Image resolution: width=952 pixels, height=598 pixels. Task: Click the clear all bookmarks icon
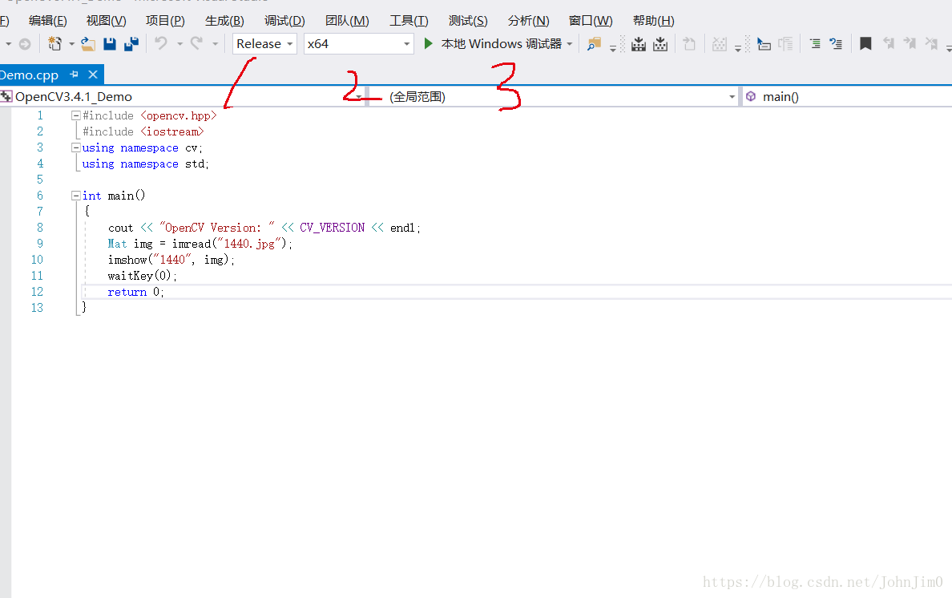point(931,44)
